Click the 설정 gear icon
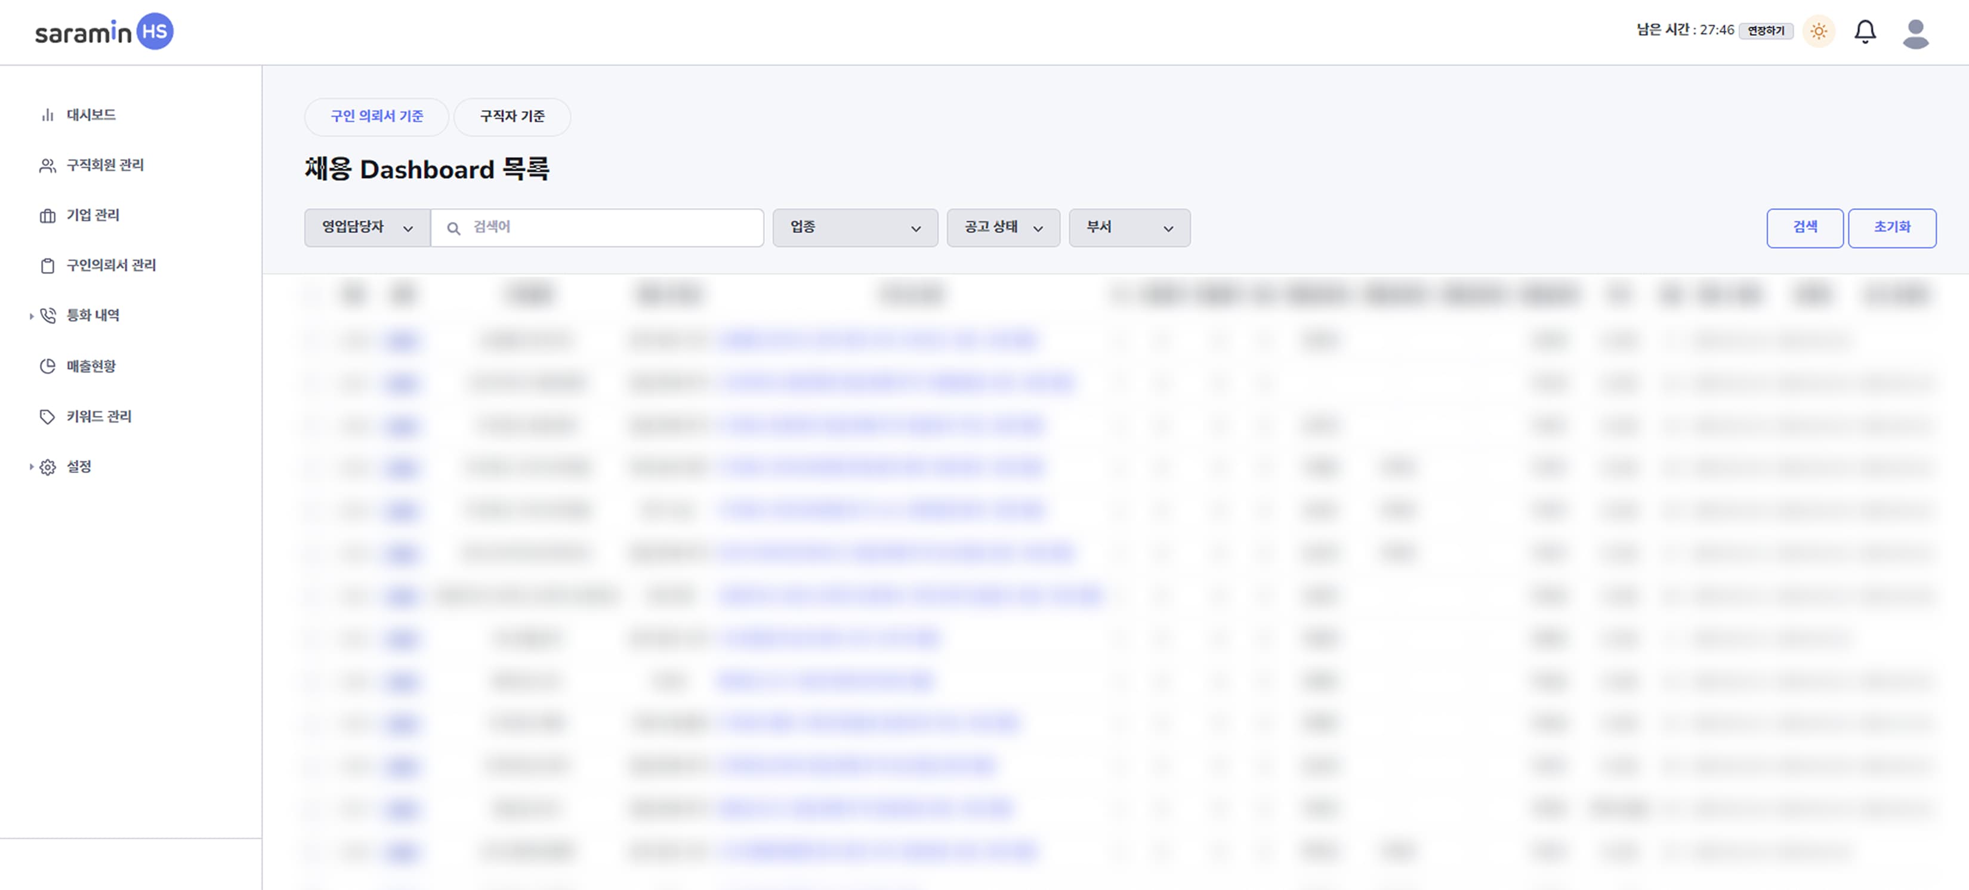The image size is (1969, 890). coord(47,467)
